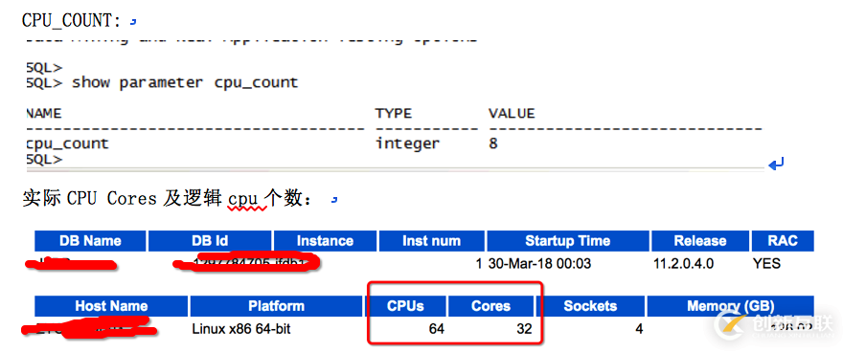Click the show parameter cpu_count command
This screenshot has width=843, height=352.
(x=184, y=82)
